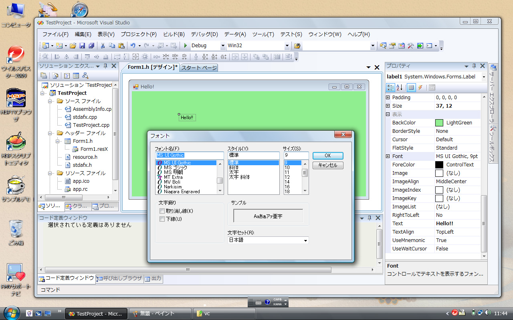Click the Paste clipboard toolbar icon

click(121, 46)
